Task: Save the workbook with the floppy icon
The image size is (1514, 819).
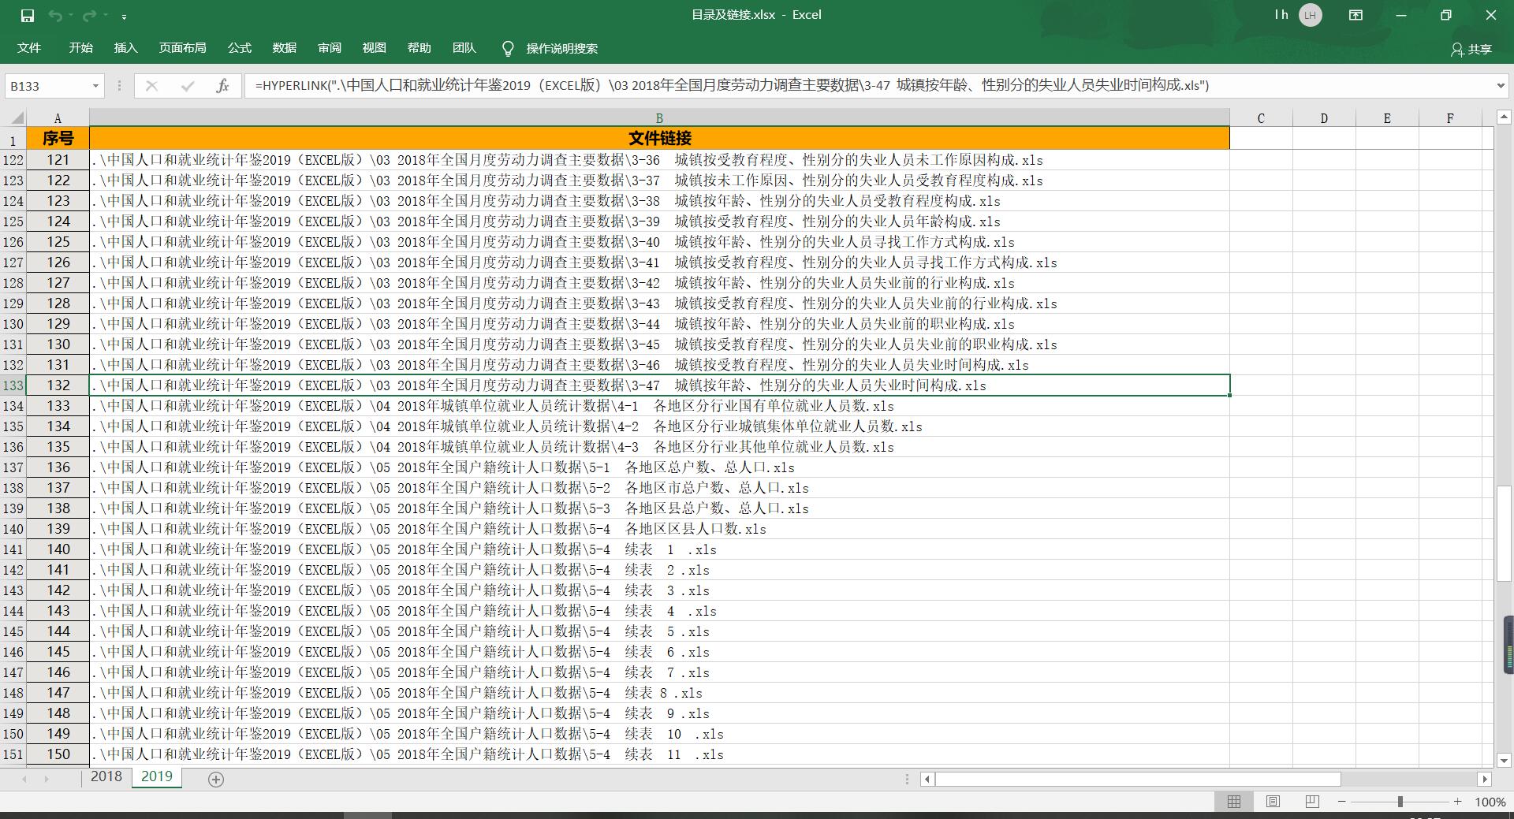Action: point(28,15)
